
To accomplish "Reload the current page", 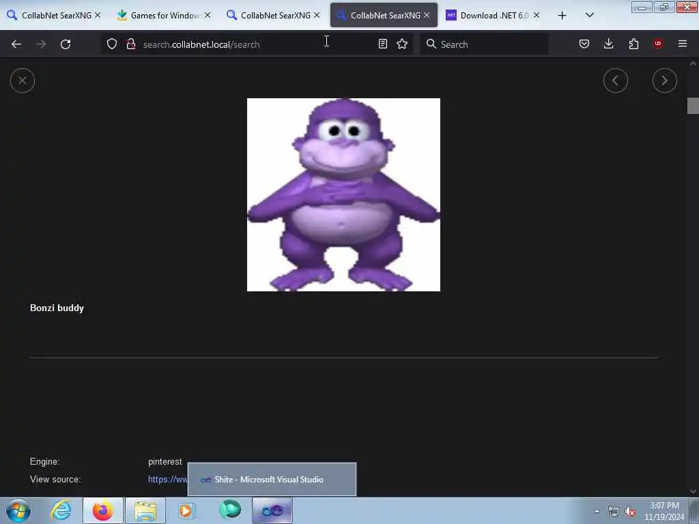I will click(x=66, y=44).
